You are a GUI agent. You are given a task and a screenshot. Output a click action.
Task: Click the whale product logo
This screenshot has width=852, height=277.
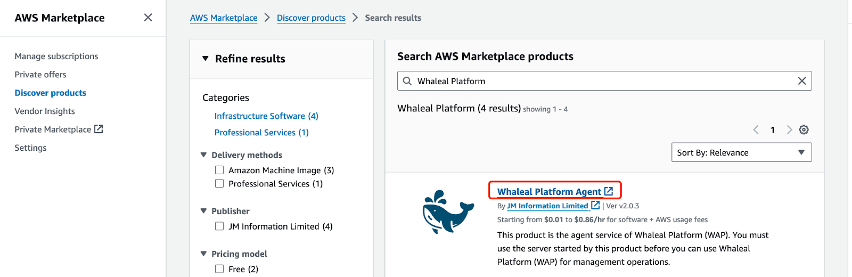(448, 212)
